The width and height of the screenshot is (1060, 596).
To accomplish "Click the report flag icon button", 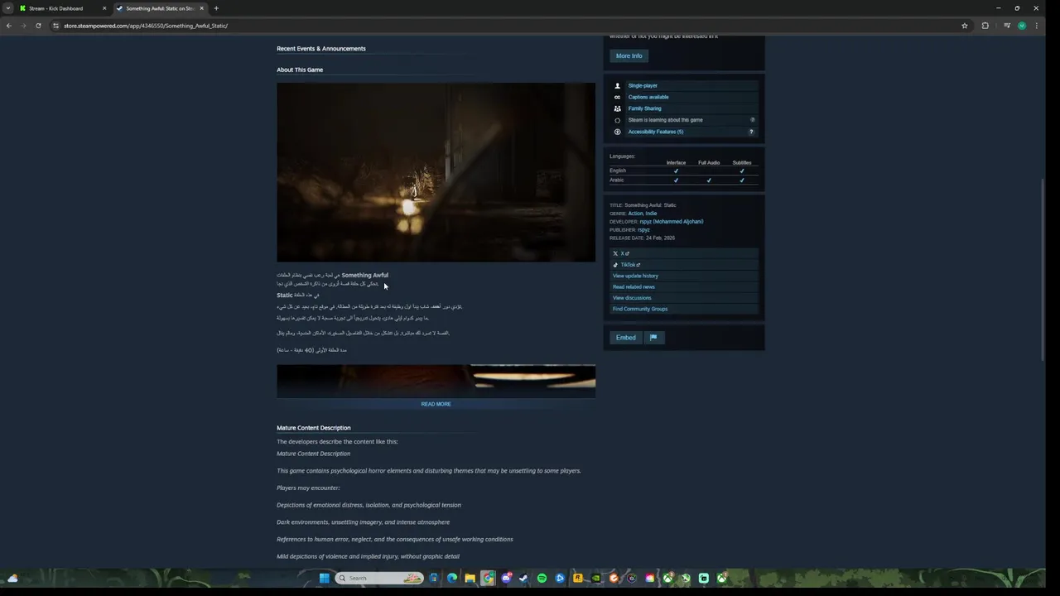I will click(x=653, y=338).
